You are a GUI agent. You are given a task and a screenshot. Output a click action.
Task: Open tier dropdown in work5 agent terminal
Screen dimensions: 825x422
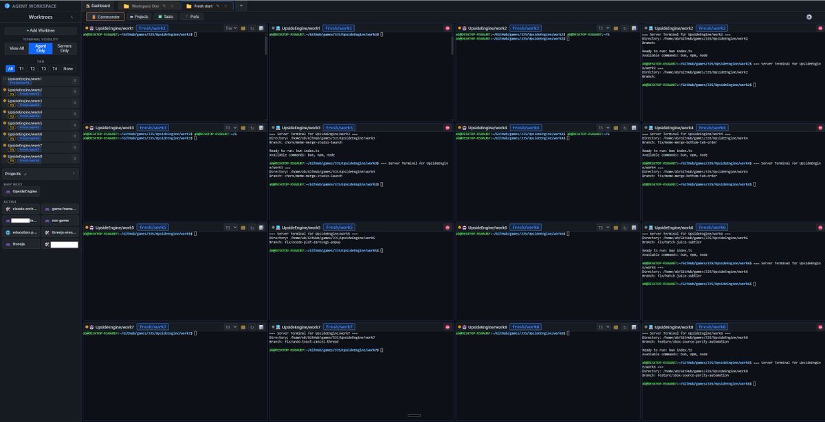231,227
